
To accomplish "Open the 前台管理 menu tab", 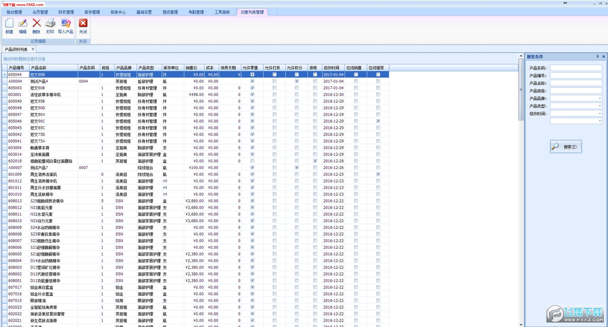I will coord(14,12).
